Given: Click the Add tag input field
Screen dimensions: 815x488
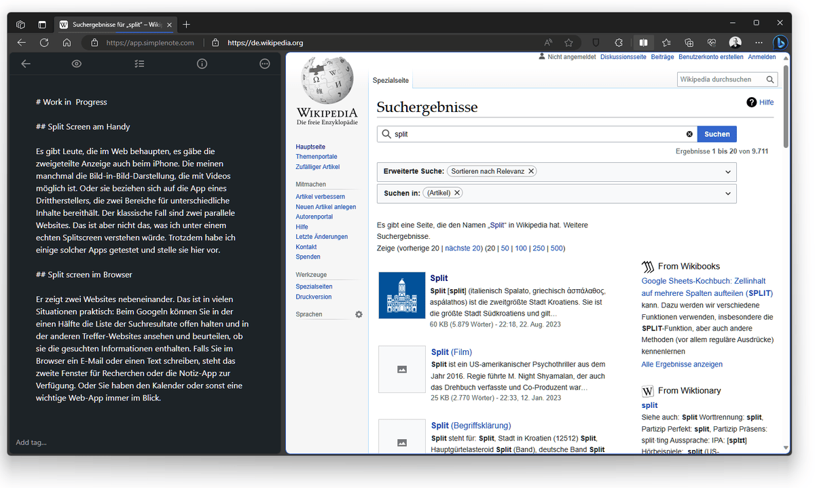Looking at the screenshot, I should coord(30,442).
